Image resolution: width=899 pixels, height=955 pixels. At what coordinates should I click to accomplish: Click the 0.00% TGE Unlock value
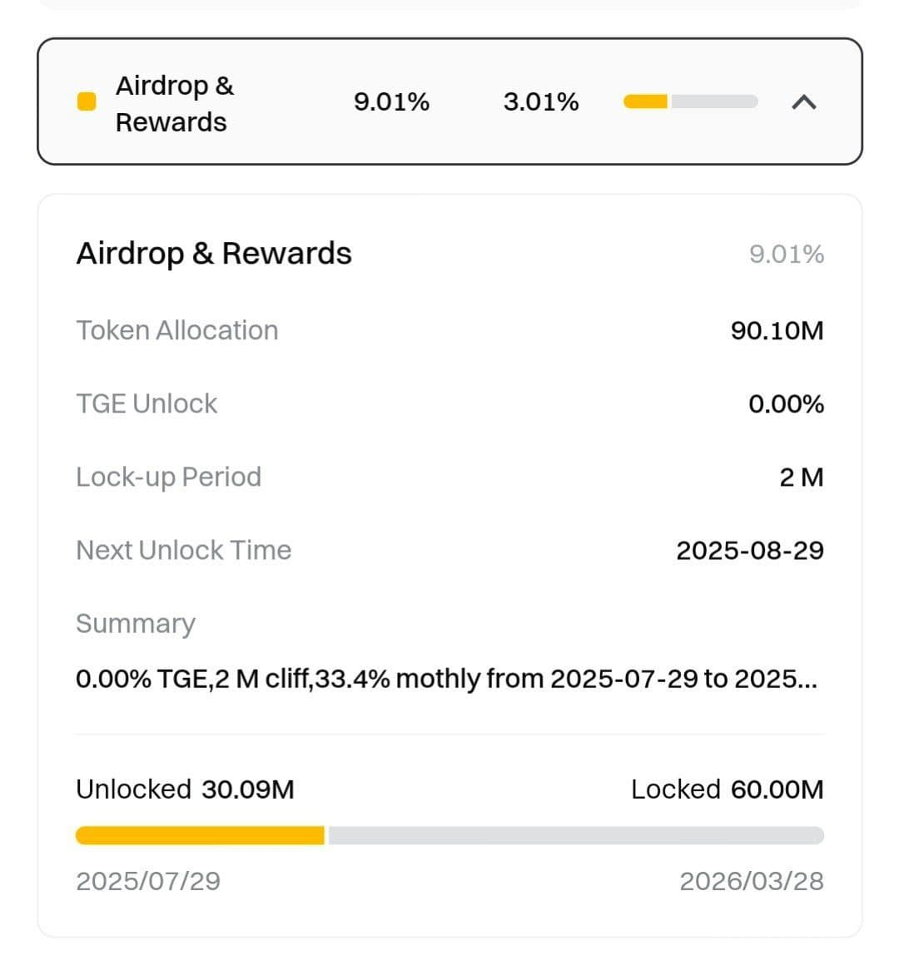786,404
